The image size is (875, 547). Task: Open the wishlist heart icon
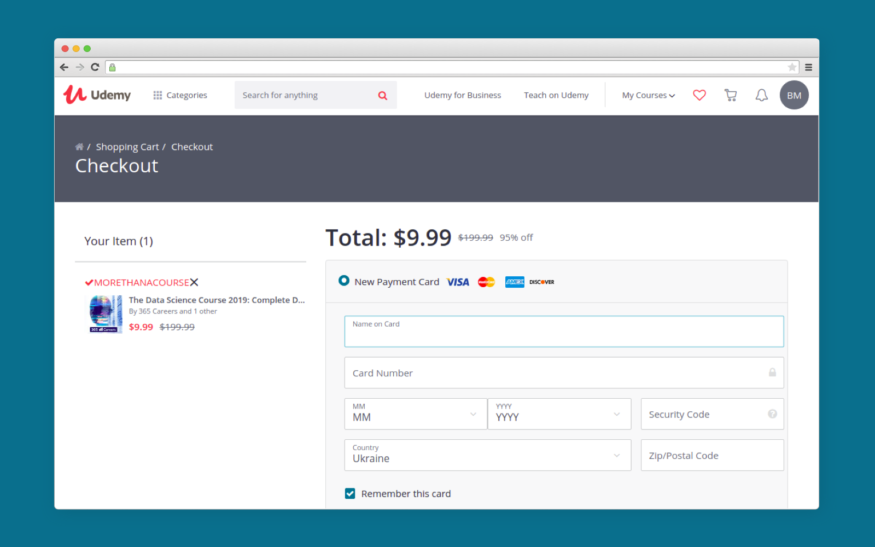tap(699, 95)
